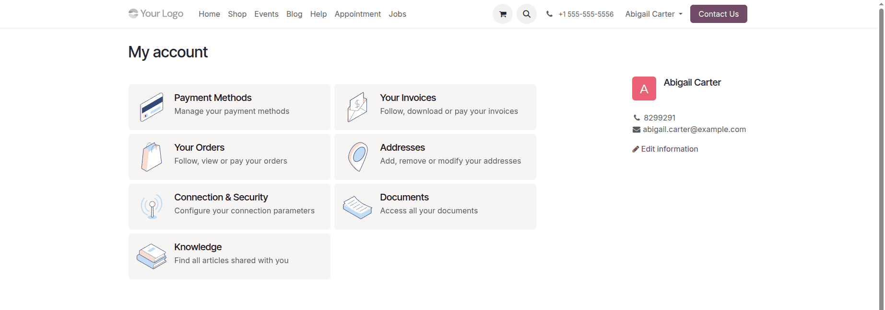Click the Addresses map pin icon
885x310 pixels.
coord(358,157)
